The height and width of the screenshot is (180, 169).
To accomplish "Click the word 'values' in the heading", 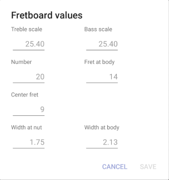I will tap(69, 15).
